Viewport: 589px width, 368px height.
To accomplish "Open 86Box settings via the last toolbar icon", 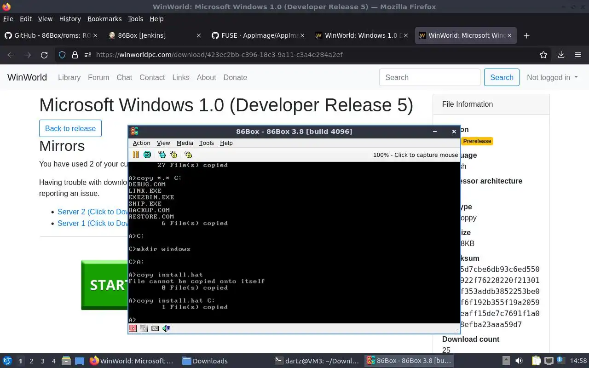I will tap(188, 155).
